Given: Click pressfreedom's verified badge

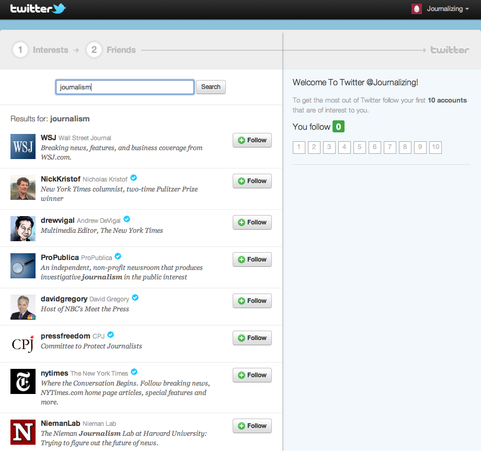Looking at the screenshot, I should (x=111, y=335).
